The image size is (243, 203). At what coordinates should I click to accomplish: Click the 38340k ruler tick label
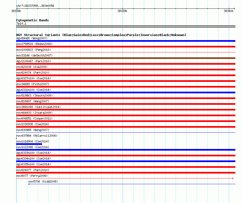click(x=229, y=11)
